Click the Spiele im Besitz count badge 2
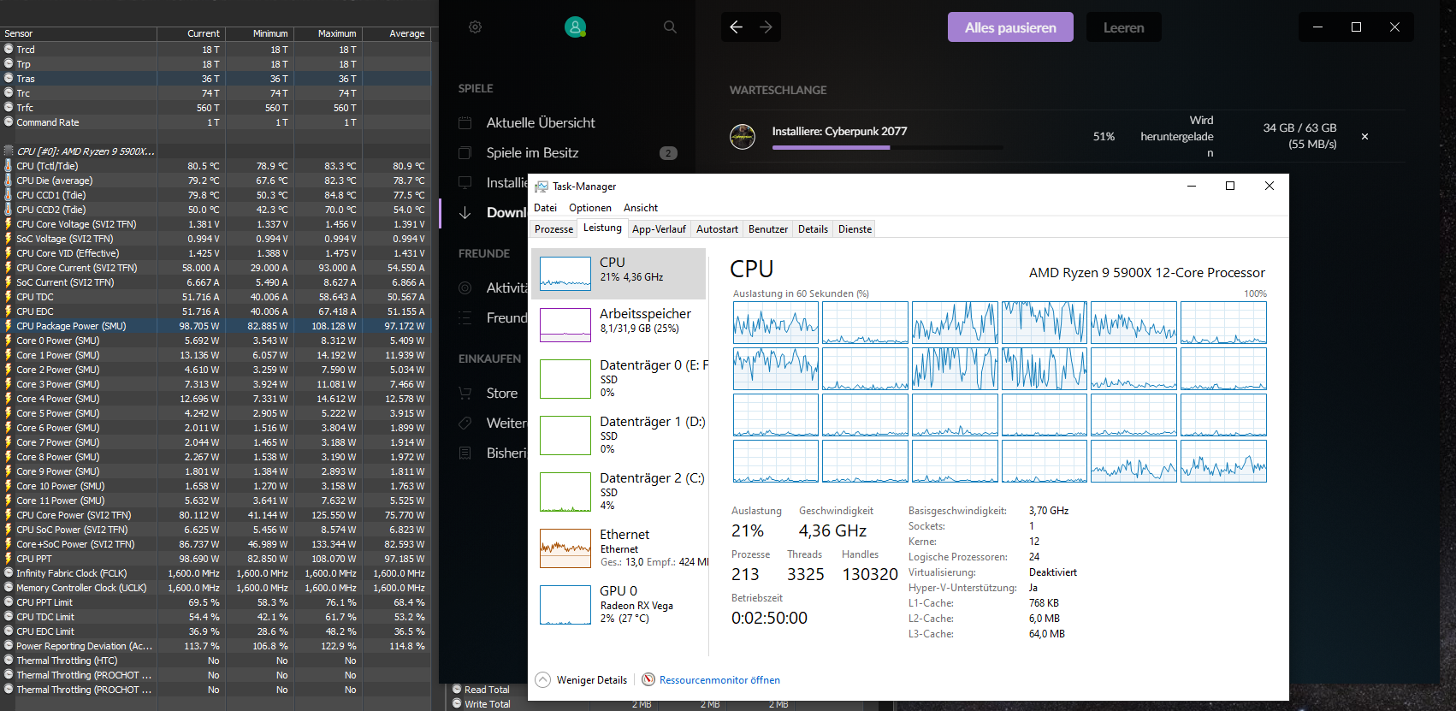This screenshot has width=1456, height=711. 669,153
